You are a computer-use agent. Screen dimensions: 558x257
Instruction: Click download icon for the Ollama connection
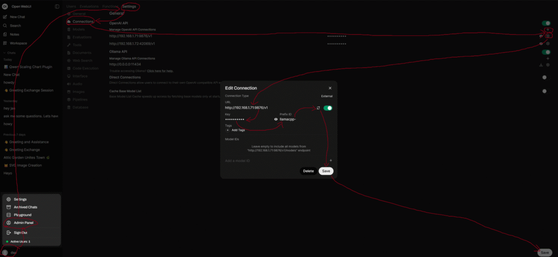pos(541,65)
